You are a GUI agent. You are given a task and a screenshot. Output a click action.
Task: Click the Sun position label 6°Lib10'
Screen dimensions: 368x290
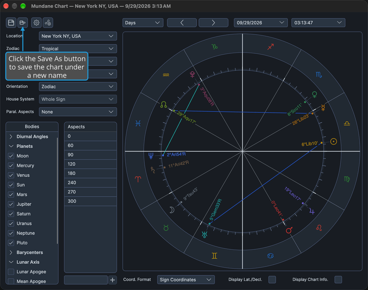[x=310, y=144]
